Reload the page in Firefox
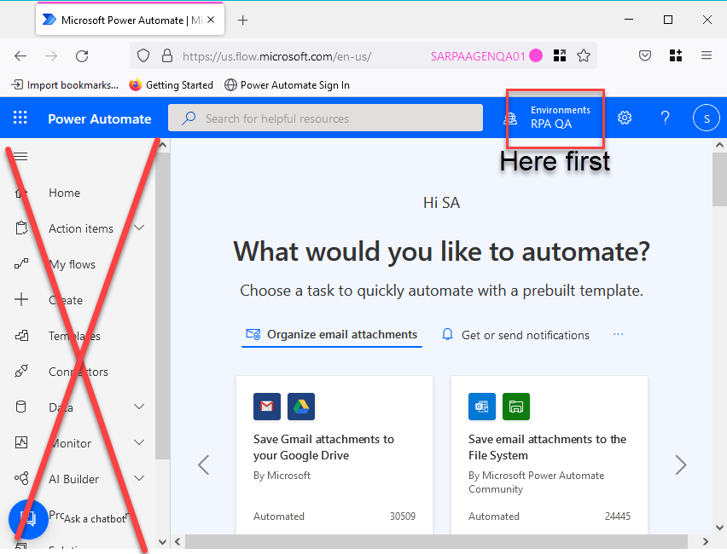 [82, 56]
